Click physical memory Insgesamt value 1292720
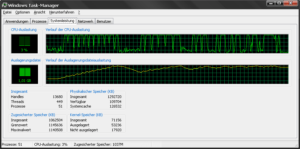The height and width of the screenshot is (149, 300). 114,97
